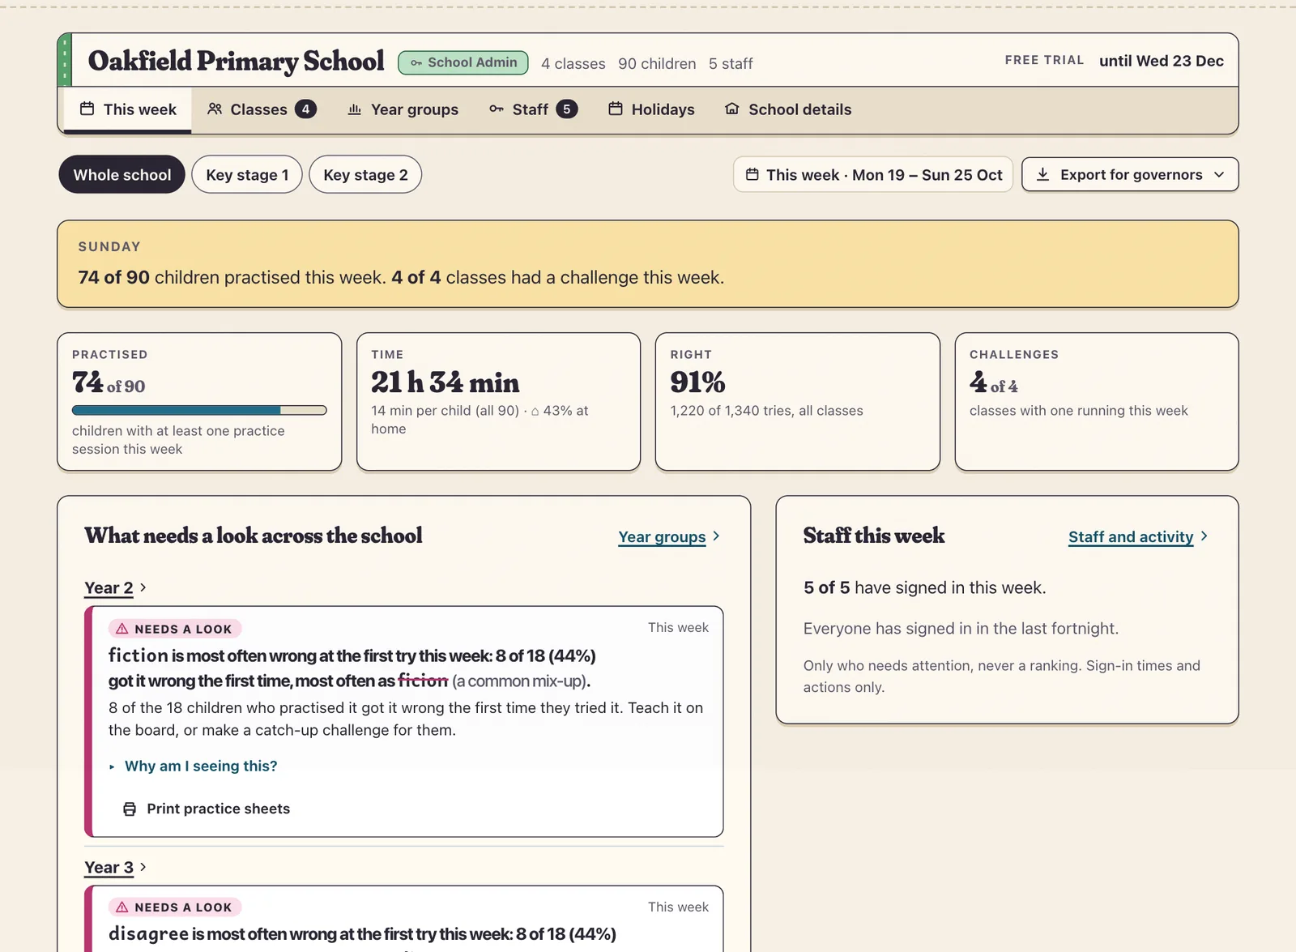1296x952 pixels.
Task: Open the This week Mon 19 – Sun 25 Oct picker
Action: pos(873,174)
